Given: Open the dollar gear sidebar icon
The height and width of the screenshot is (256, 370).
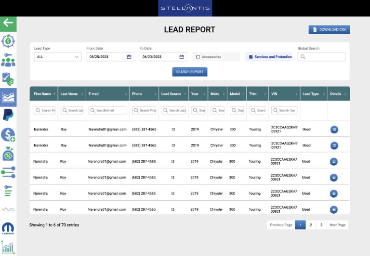Looking at the screenshot, I should 8,41.
